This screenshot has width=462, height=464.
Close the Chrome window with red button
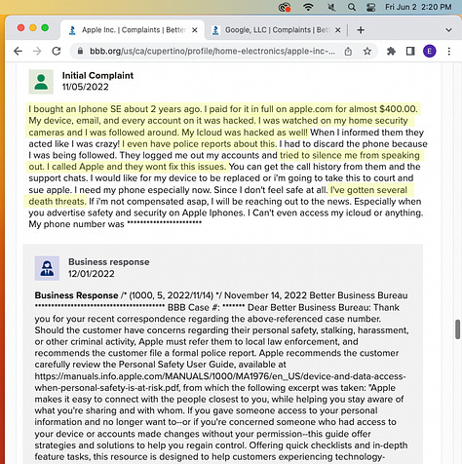pyautogui.click(x=21, y=28)
